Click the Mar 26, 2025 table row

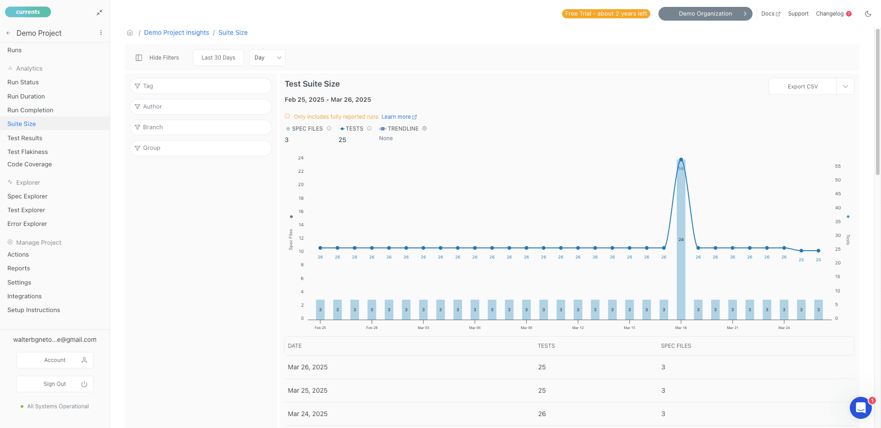tap(569, 367)
